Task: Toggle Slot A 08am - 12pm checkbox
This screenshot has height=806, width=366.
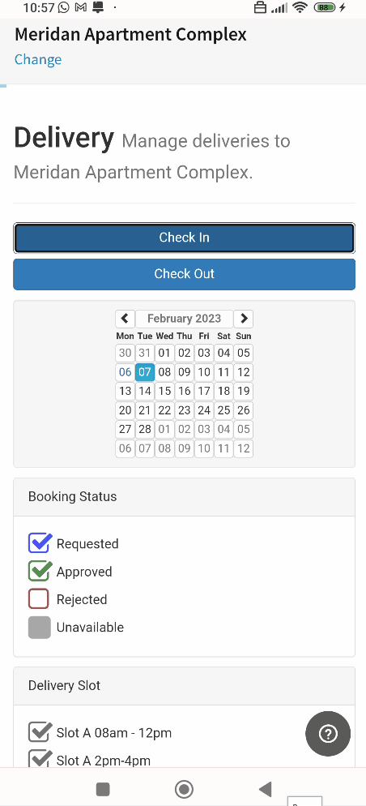Action: pyautogui.click(x=40, y=732)
